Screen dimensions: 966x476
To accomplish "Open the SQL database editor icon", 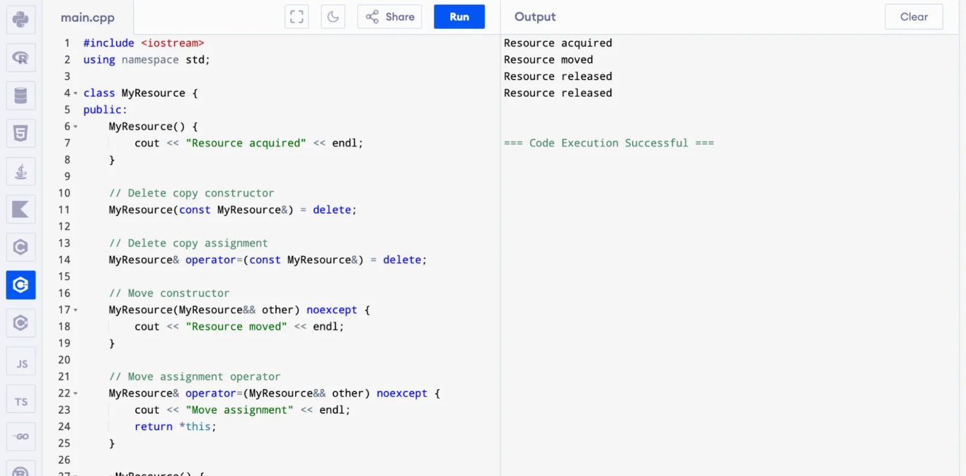I will 21,95.
